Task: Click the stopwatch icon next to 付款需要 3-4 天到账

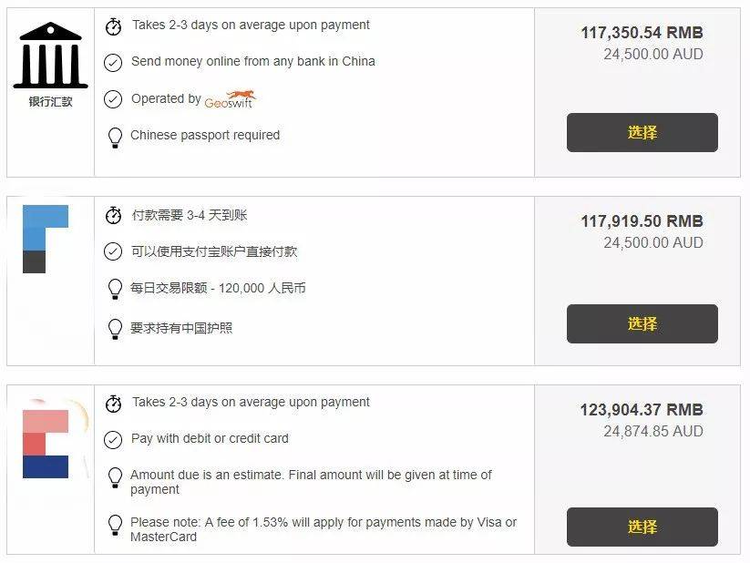Action: click(x=113, y=215)
